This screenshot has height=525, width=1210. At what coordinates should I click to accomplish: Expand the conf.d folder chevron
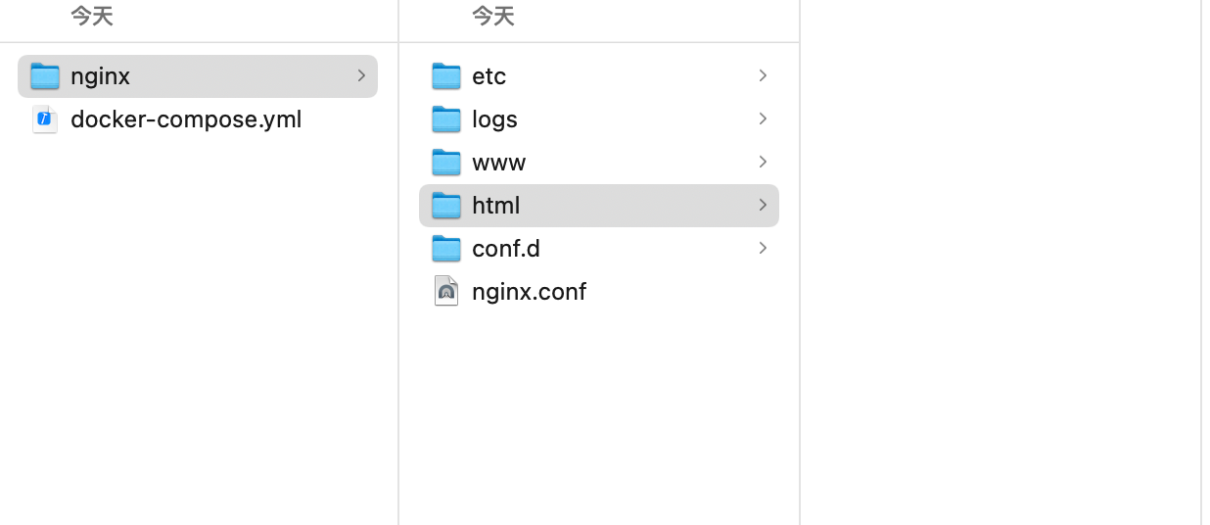[763, 248]
